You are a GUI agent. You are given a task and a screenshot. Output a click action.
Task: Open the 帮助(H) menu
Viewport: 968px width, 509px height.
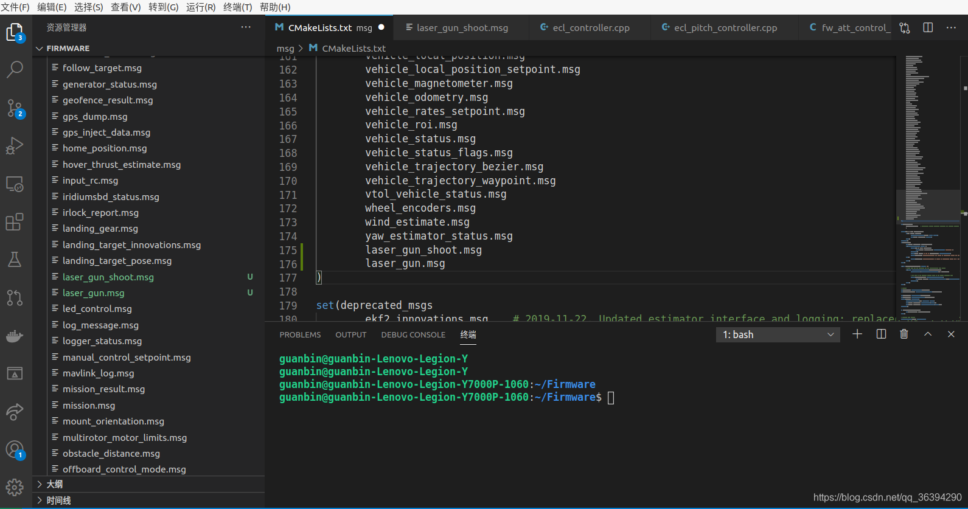(275, 7)
